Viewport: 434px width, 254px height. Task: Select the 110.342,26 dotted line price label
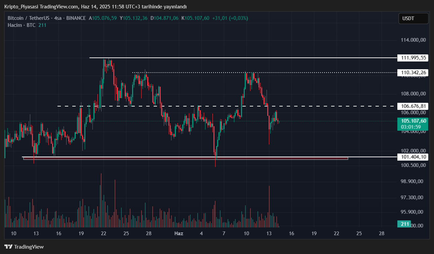tap(413, 72)
